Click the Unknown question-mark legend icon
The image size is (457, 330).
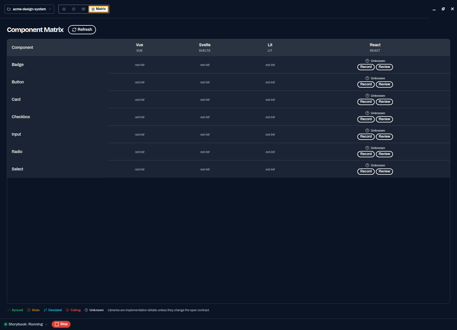(86, 310)
